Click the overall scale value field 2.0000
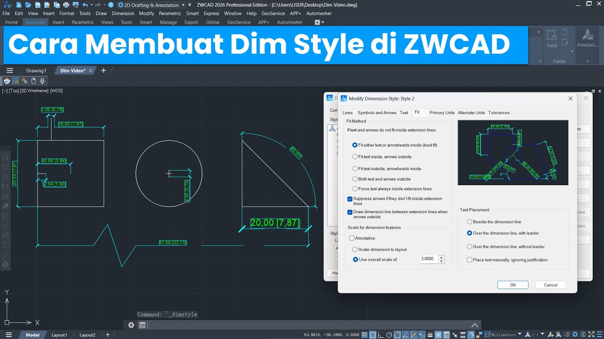Screen dimensions: 604x339 (x=429, y=259)
